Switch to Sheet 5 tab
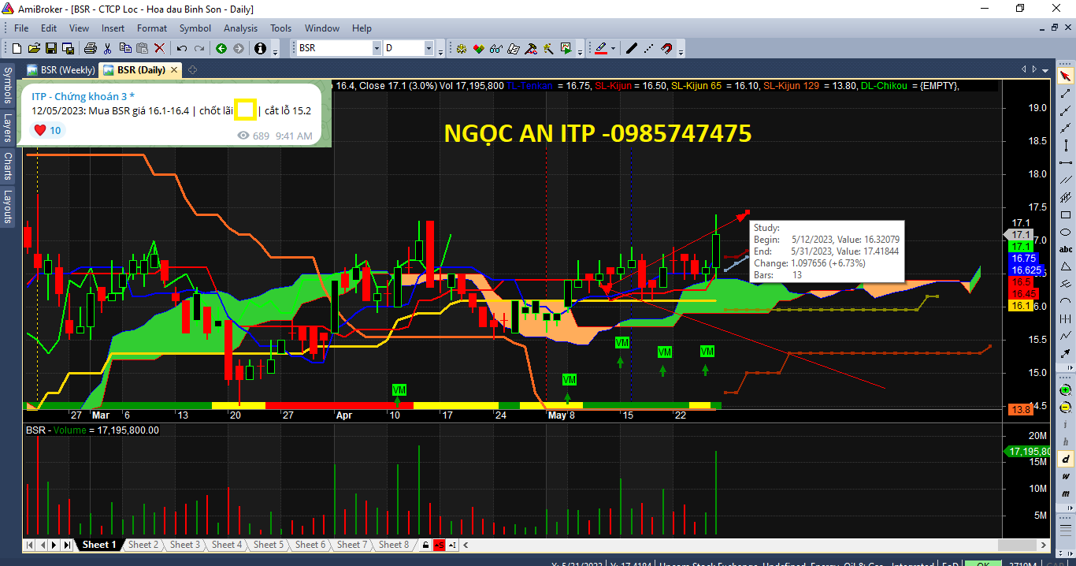The height and width of the screenshot is (566, 1076). (268, 545)
